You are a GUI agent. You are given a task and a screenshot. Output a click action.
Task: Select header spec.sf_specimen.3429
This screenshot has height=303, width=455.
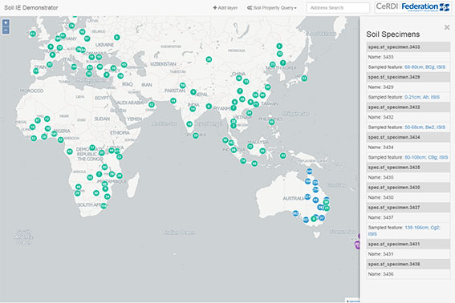[x=408, y=77]
